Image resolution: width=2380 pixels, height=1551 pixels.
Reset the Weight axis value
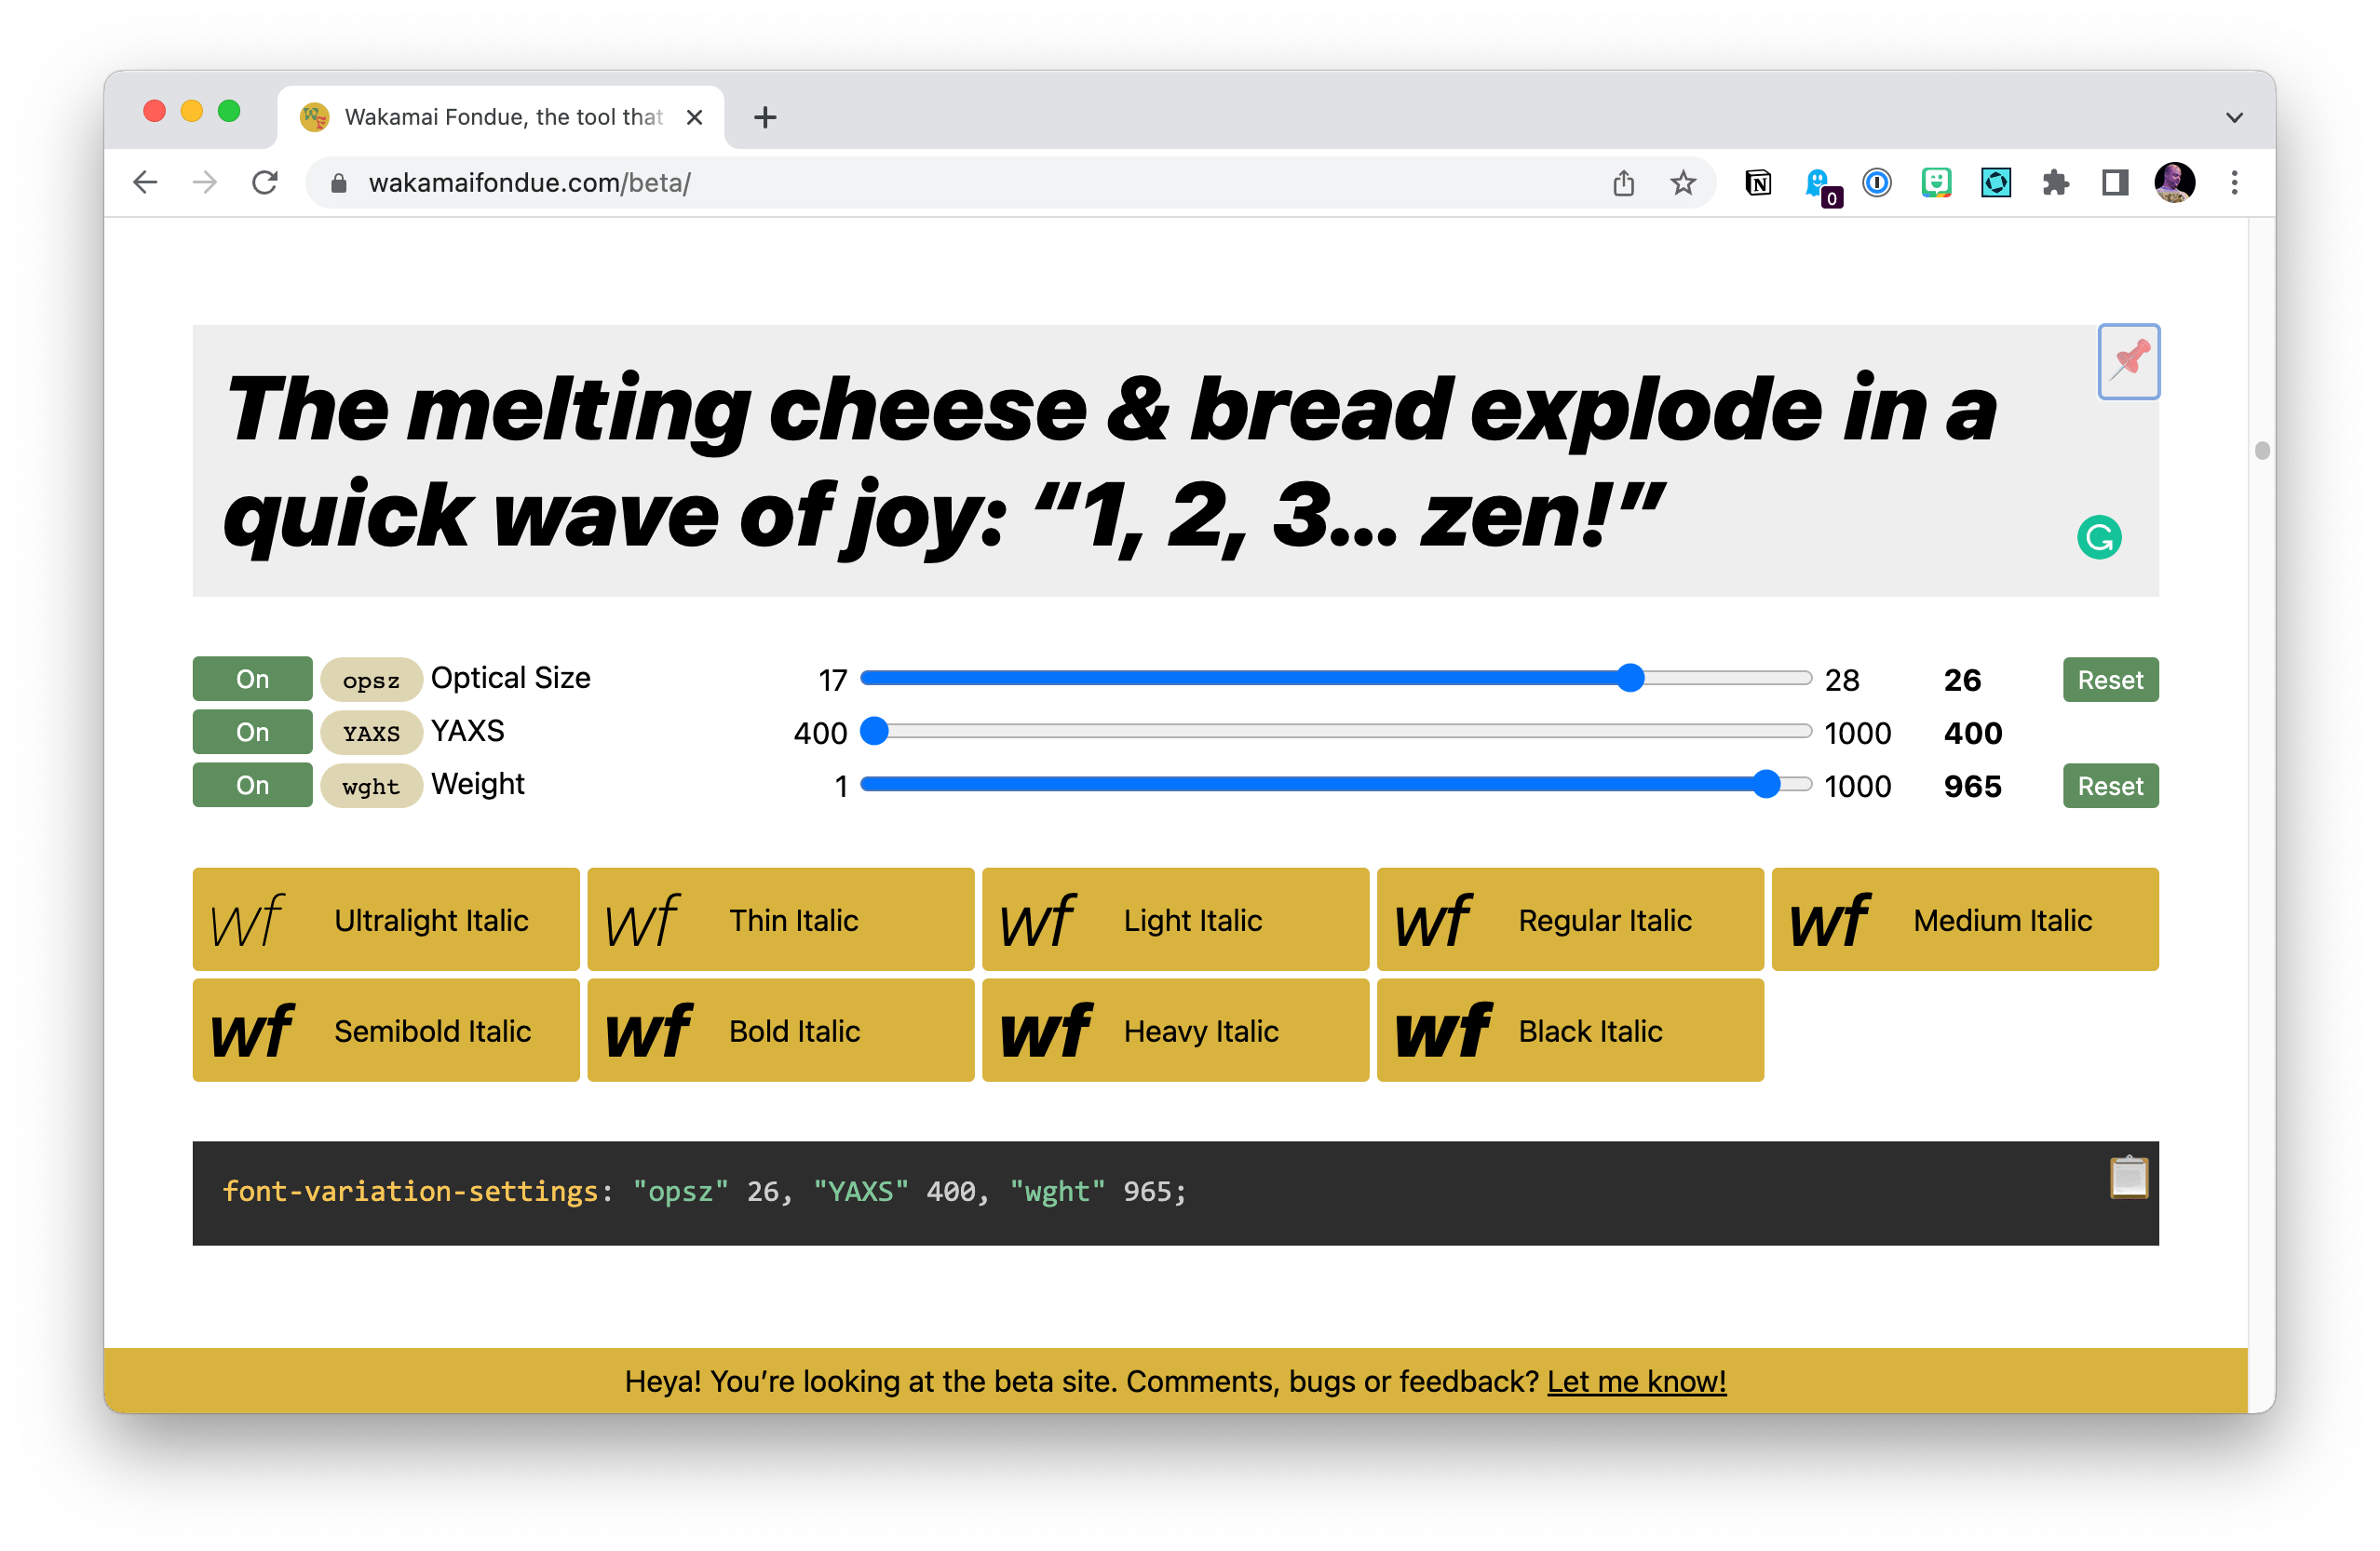point(2110,786)
